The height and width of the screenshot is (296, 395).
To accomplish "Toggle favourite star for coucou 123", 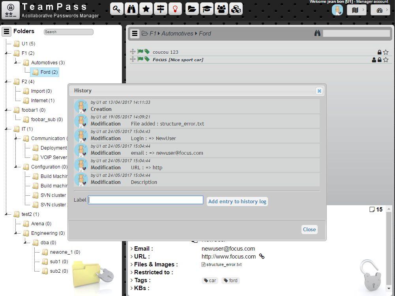I will tap(386, 52).
